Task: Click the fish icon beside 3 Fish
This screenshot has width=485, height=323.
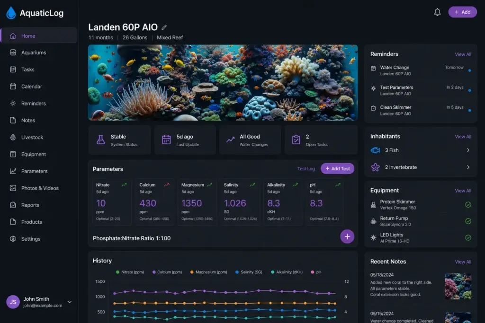Action: [375, 150]
